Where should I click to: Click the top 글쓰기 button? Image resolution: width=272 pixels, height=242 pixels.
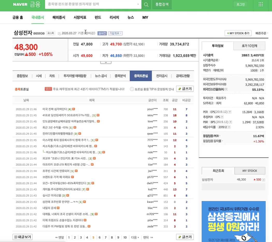coord(185,89)
